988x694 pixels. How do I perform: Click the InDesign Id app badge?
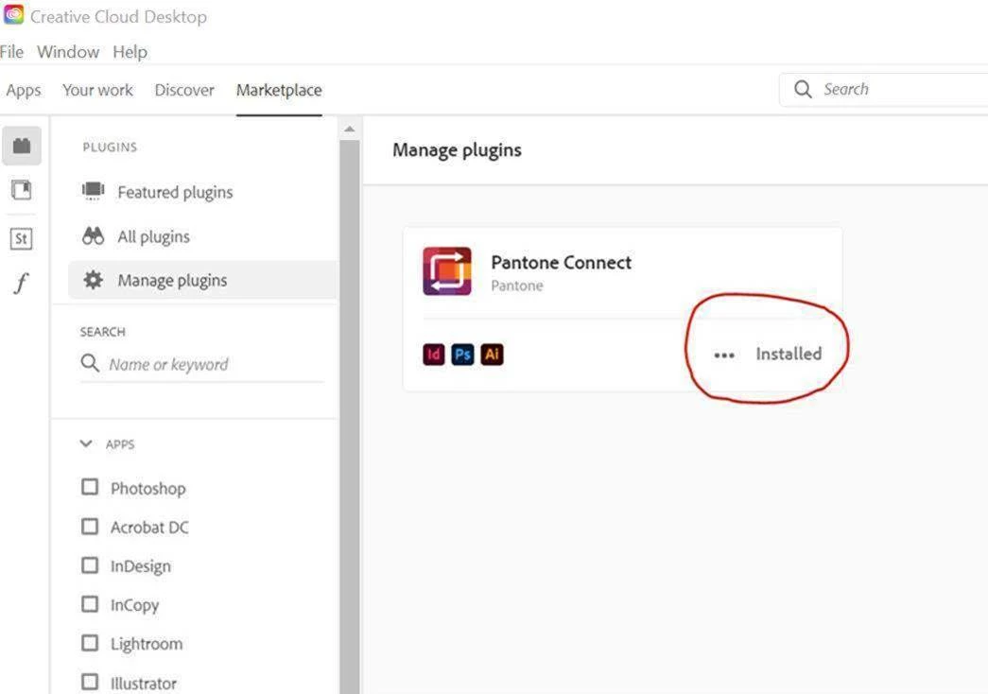tap(434, 355)
